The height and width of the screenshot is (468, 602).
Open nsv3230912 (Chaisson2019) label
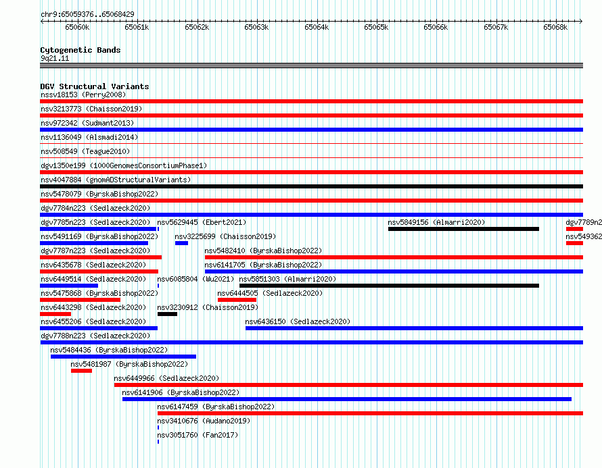[208, 307]
